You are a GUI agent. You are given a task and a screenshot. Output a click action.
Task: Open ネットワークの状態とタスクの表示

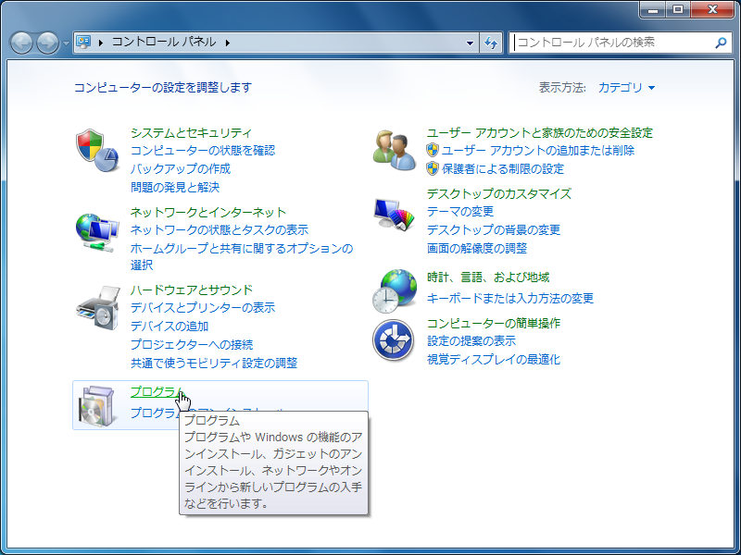[220, 229]
